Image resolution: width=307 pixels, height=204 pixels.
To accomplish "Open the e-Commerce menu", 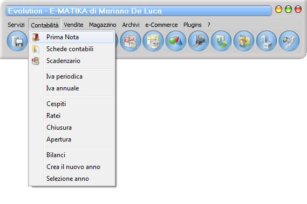I will (x=161, y=25).
